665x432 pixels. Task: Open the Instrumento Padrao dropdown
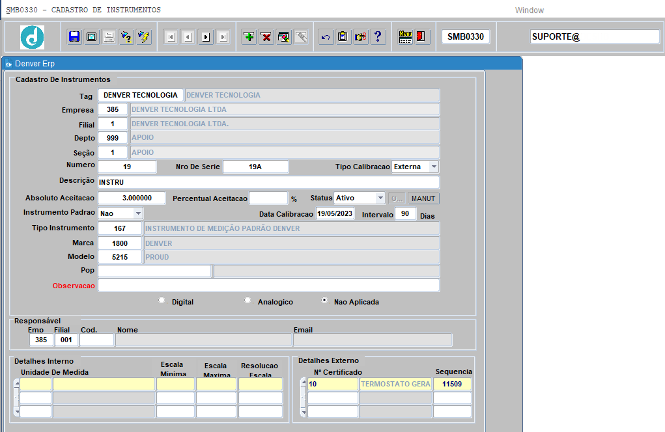click(138, 213)
